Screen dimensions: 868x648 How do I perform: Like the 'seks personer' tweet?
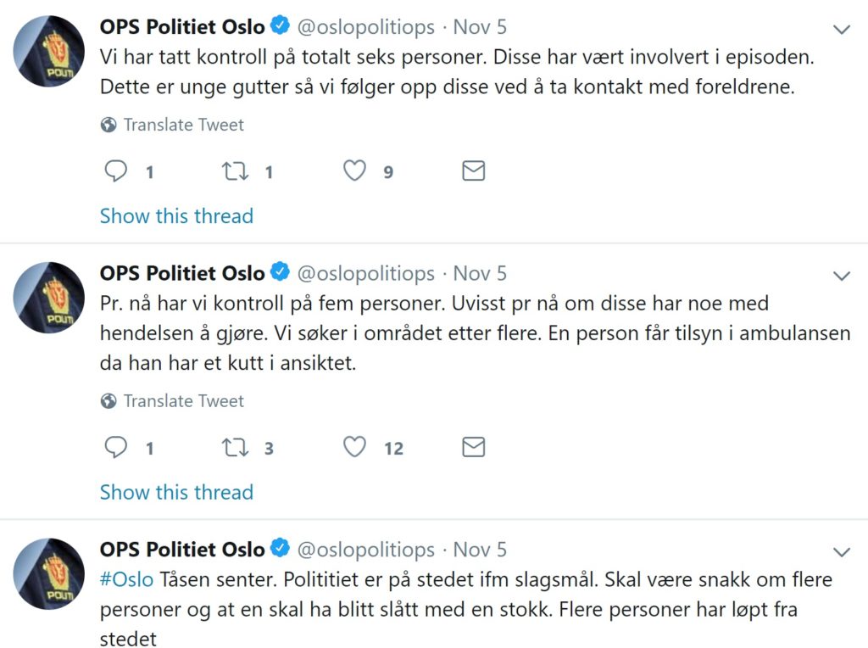(x=354, y=171)
